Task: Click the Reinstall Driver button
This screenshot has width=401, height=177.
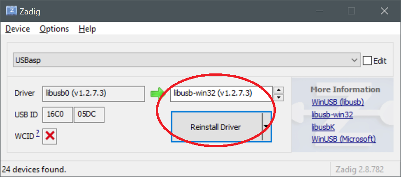Action: (216, 127)
